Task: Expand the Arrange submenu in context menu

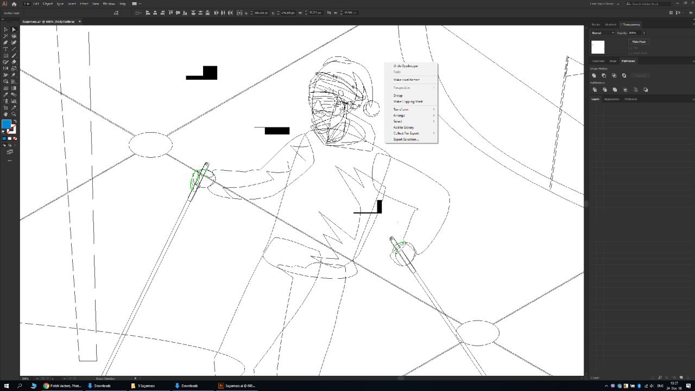Action: [411, 116]
